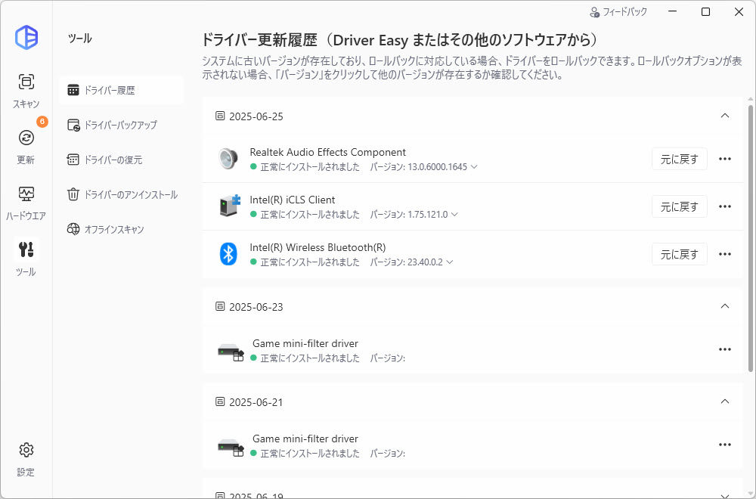Click the Bluetooth device icon

click(x=228, y=253)
